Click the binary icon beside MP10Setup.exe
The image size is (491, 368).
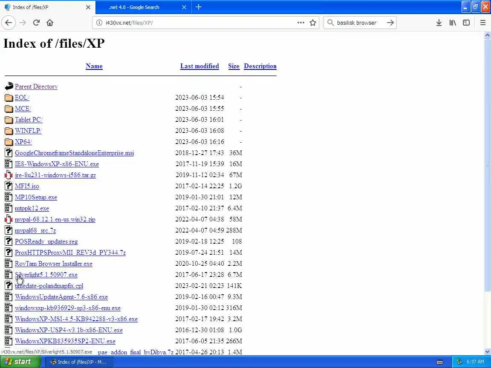coord(9,197)
